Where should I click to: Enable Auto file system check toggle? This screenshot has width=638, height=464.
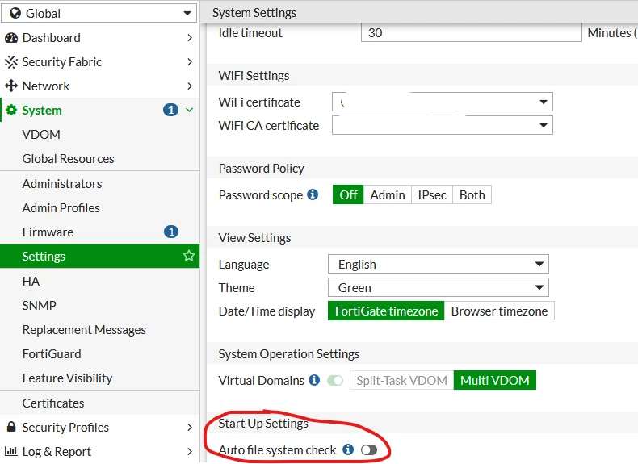coord(369,449)
